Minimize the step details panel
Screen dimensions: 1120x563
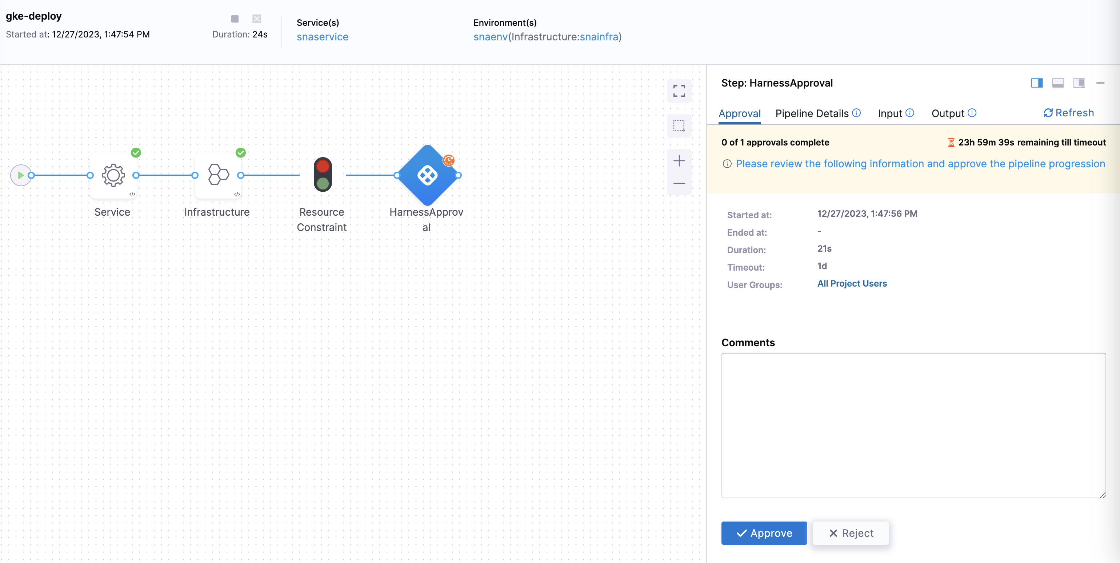point(1100,83)
